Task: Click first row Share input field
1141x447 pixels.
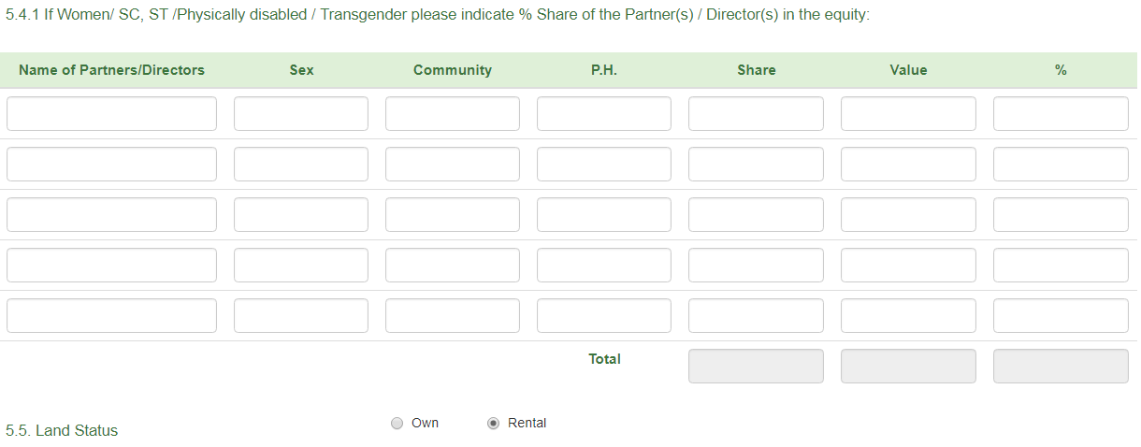Action: (x=756, y=114)
